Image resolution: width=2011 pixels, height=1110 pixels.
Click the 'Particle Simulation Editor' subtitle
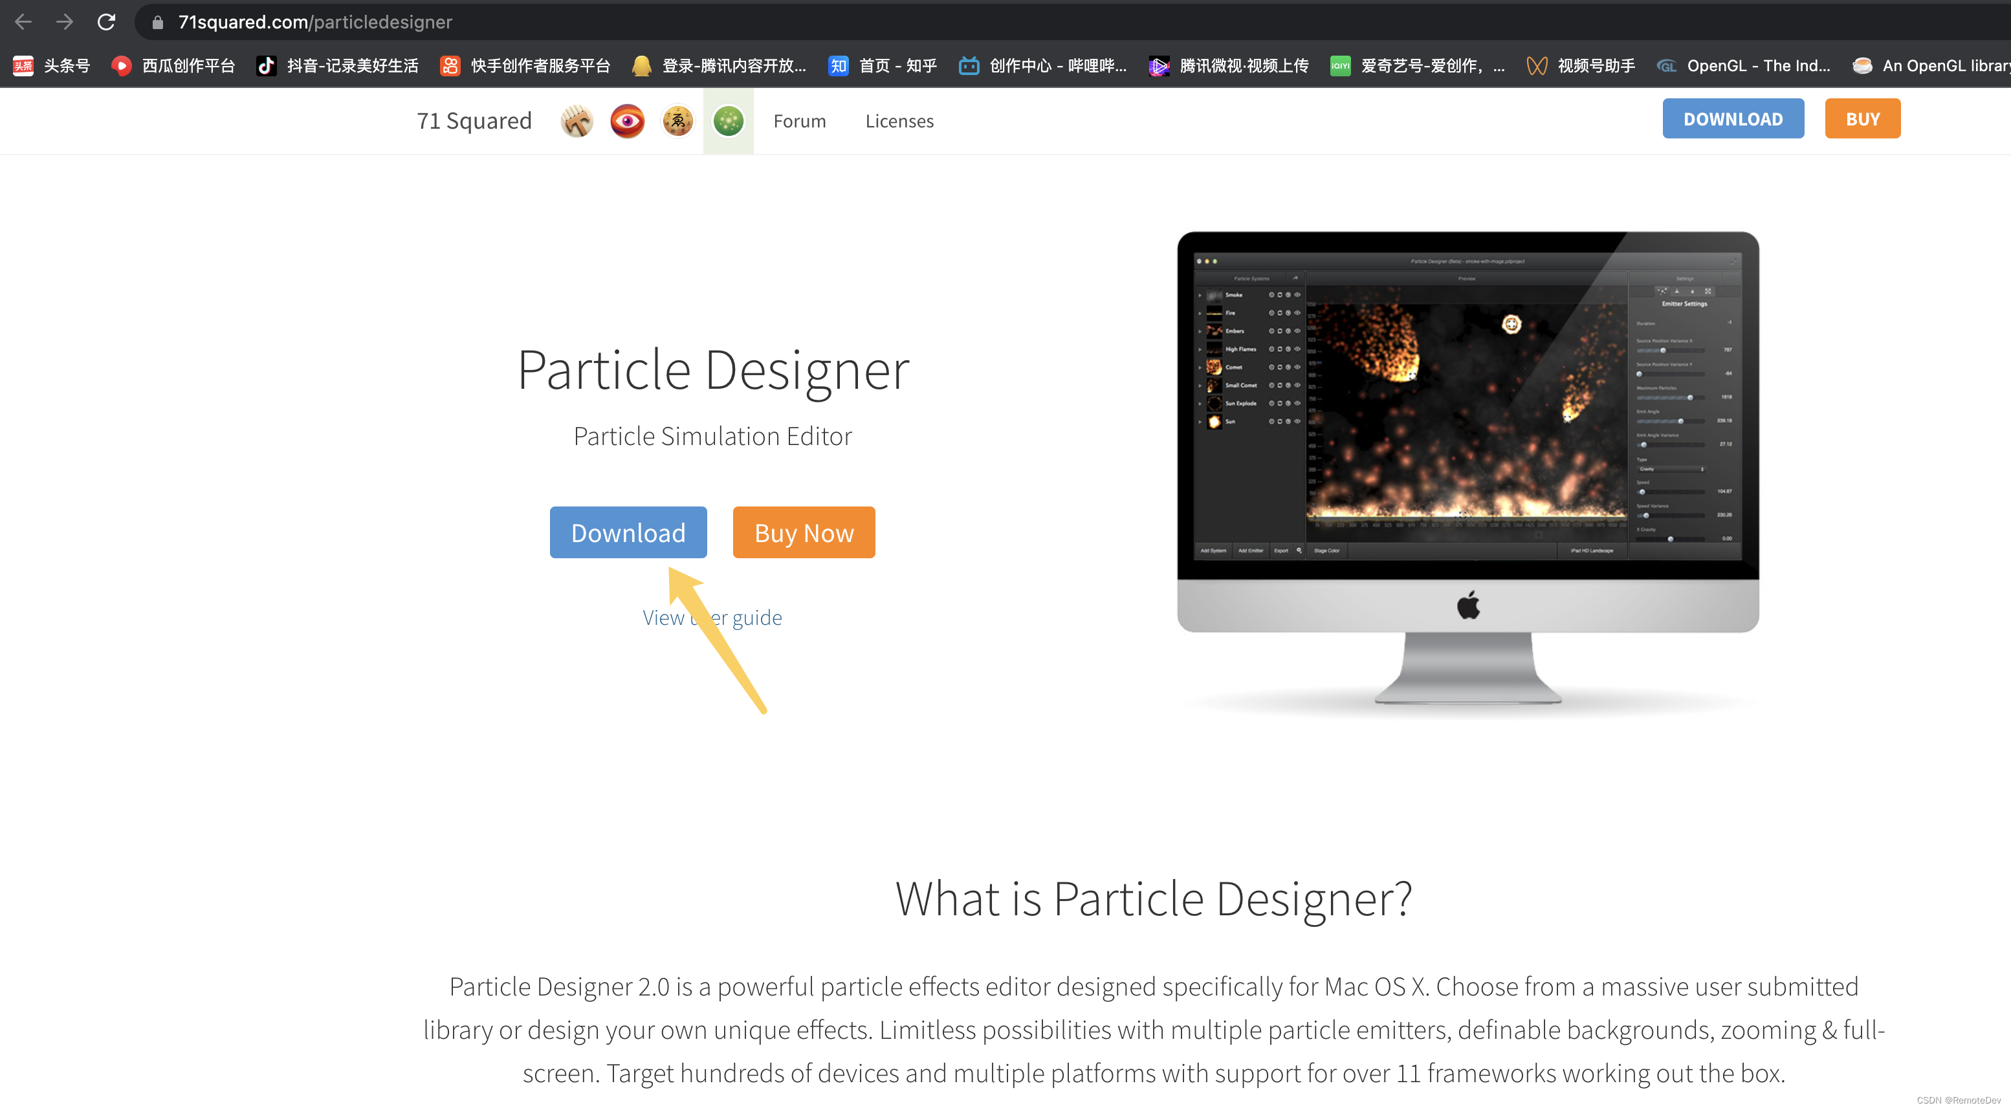coord(713,435)
